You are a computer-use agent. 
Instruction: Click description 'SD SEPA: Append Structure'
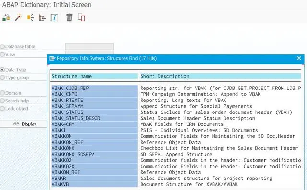(176, 154)
